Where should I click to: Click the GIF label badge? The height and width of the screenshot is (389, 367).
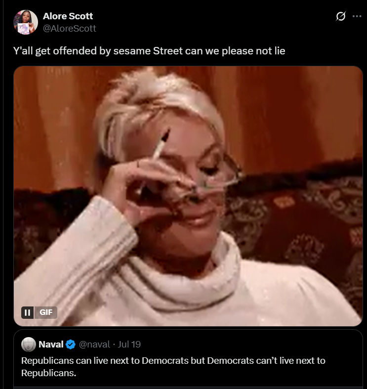[46, 312]
